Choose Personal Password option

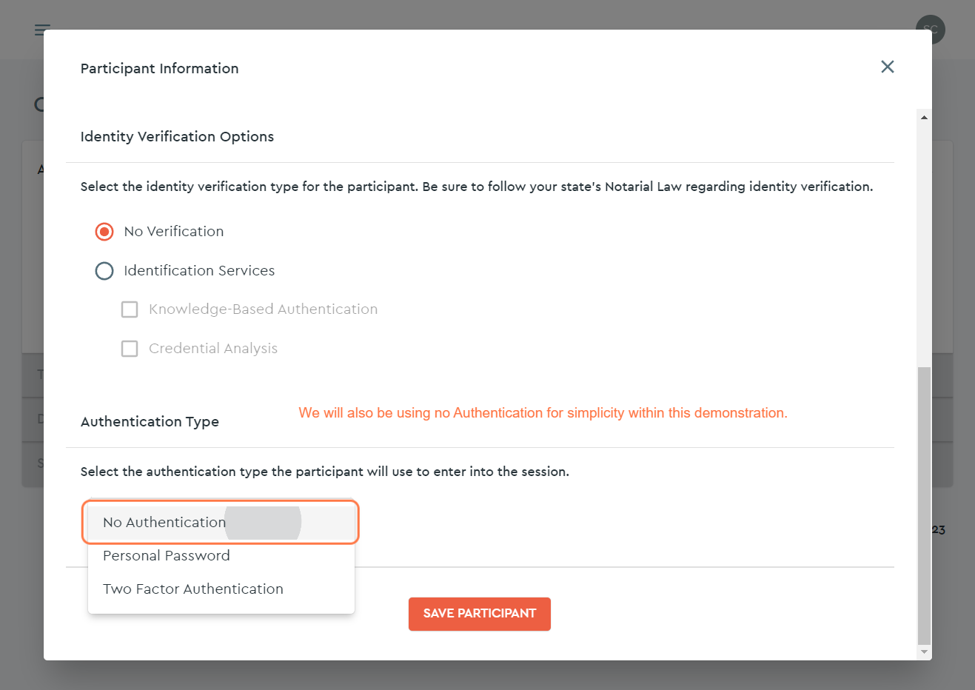click(221, 556)
